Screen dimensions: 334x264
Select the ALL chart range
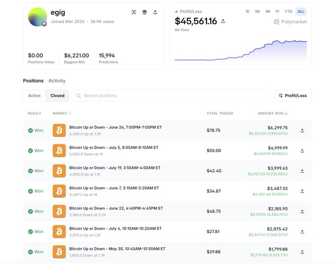click(x=301, y=11)
